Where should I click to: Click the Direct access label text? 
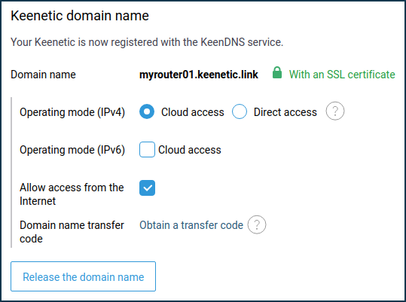[285, 112]
